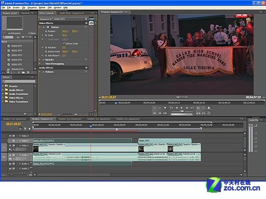Screen dimensions: 266x199
Task: Click the Trim monitor icon
Action: coord(209,113)
